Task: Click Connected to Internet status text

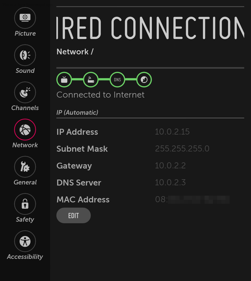Action: (100, 95)
